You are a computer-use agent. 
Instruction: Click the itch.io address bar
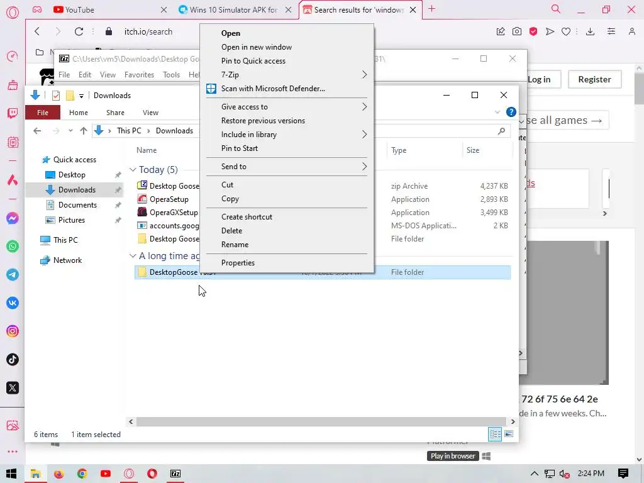click(148, 31)
